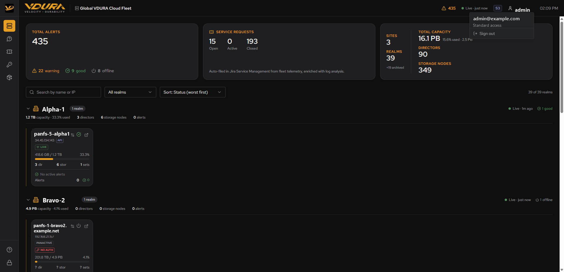This screenshot has width=564, height=272.
Task: Click the S3 badge in header
Action: (498, 8)
